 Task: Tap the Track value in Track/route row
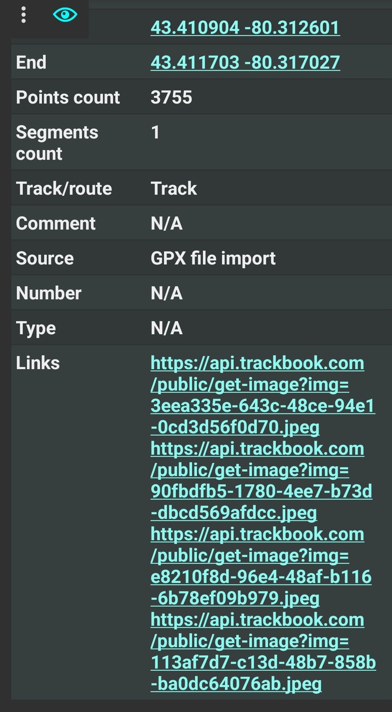[174, 188]
